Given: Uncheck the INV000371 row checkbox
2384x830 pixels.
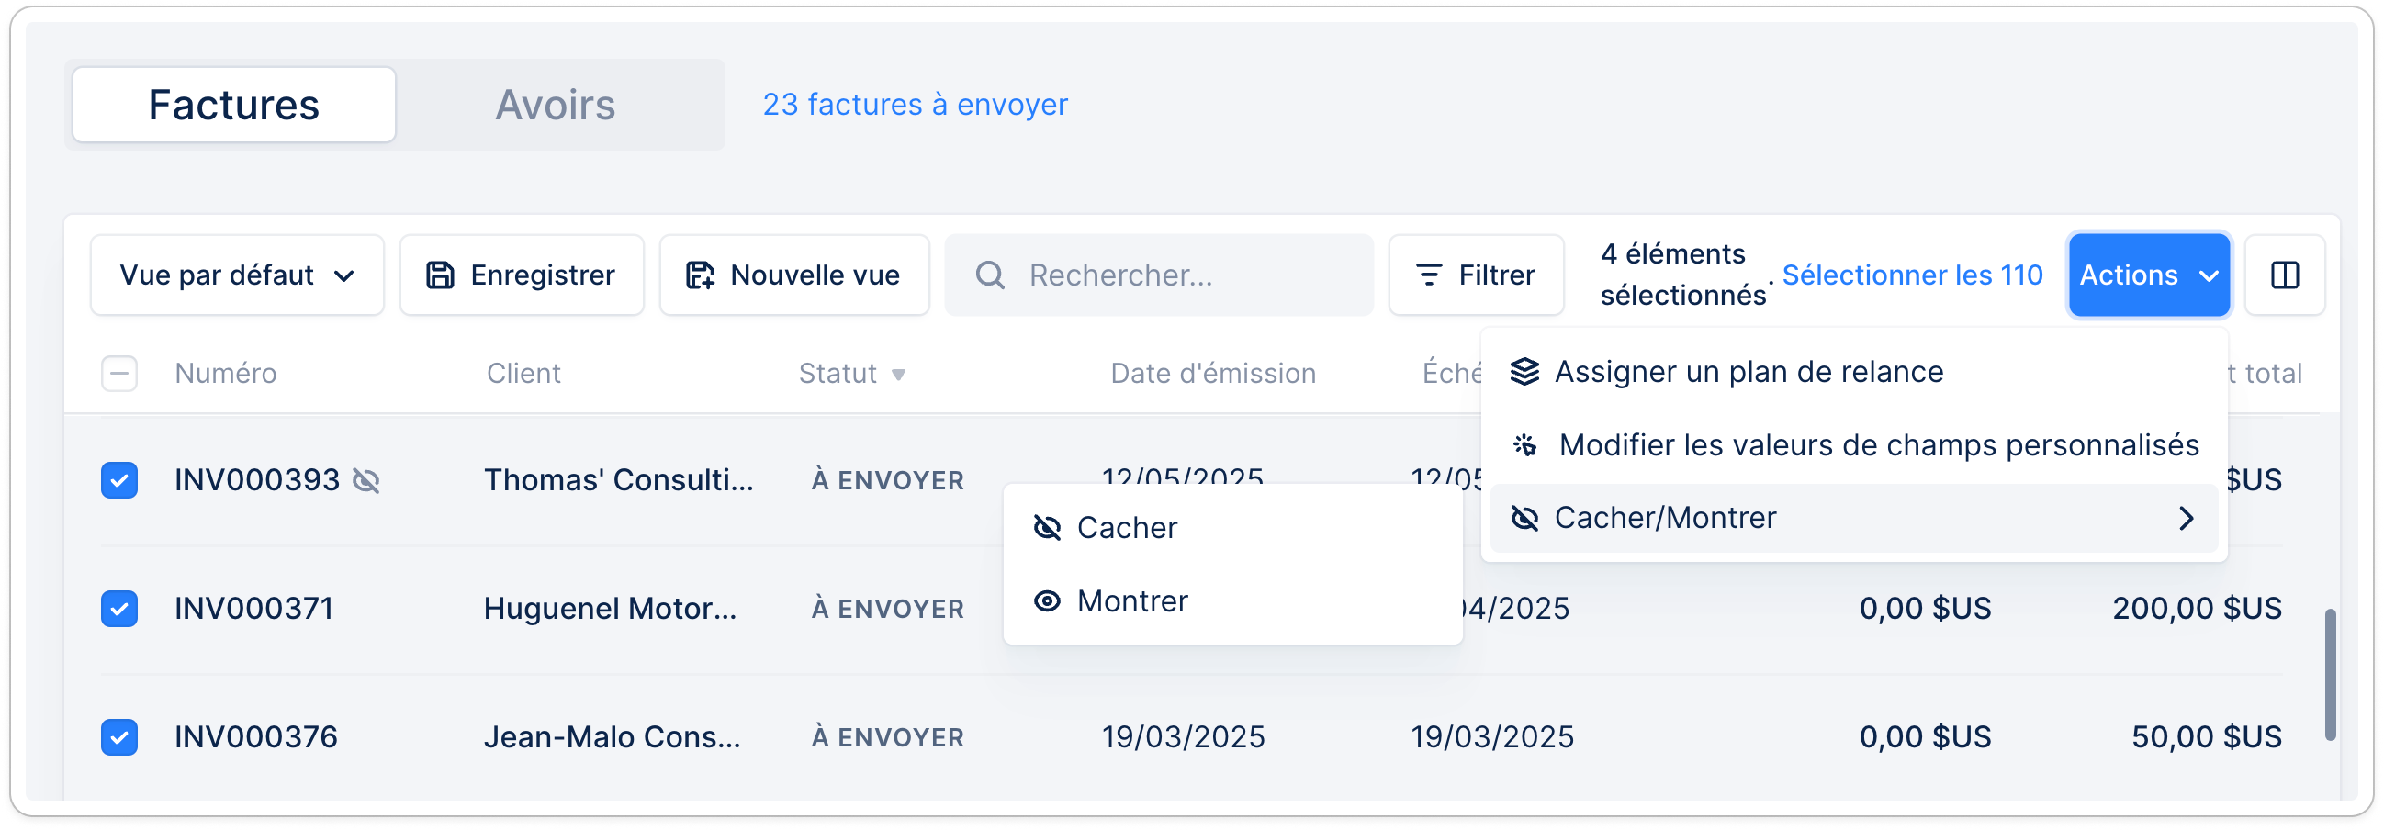Looking at the screenshot, I should pos(119,609).
